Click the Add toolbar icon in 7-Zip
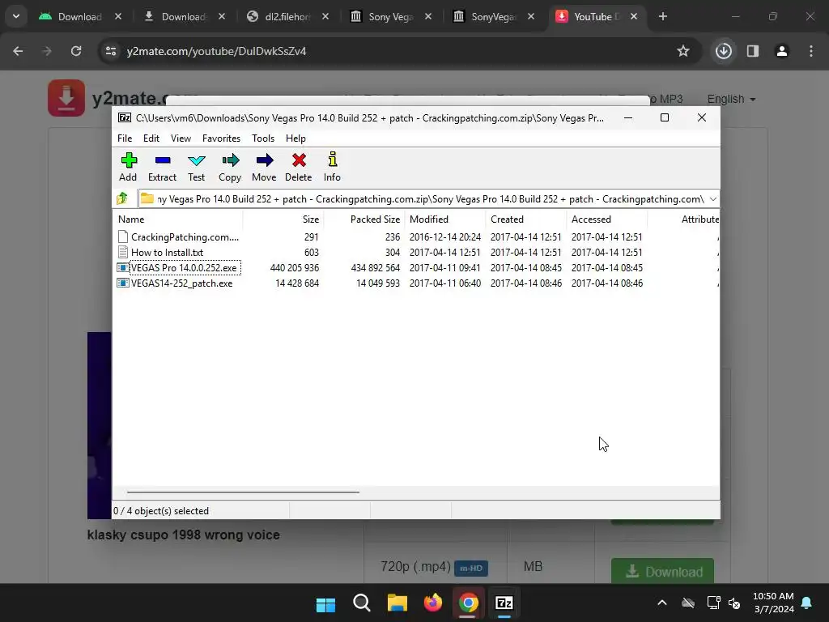This screenshot has width=829, height=622. tap(128, 167)
